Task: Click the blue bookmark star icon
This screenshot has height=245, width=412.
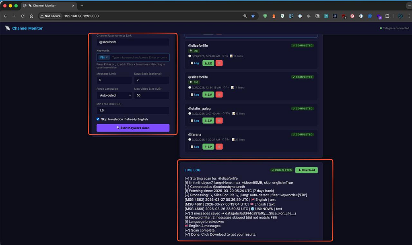Action: [x=253, y=16]
